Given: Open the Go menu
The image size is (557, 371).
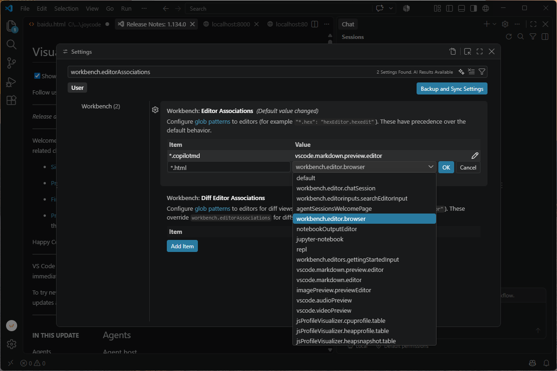Looking at the screenshot, I should pos(110,8).
